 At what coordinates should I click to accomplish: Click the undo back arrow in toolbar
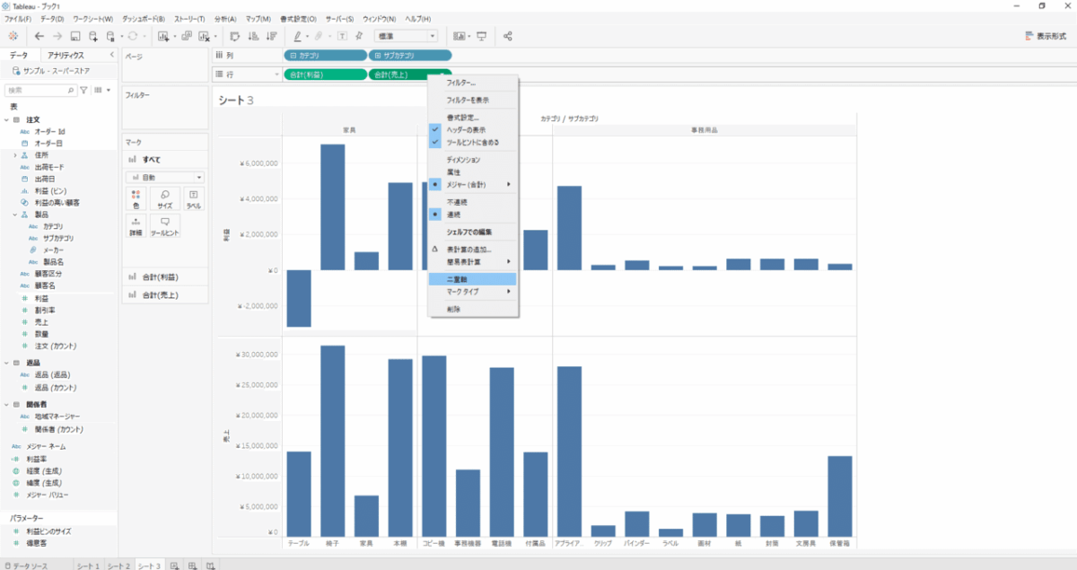pyautogui.click(x=39, y=36)
